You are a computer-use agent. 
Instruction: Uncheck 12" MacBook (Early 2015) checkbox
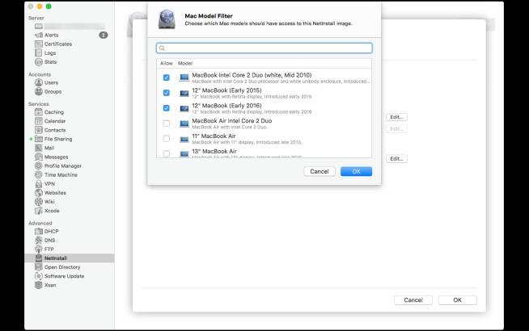(x=166, y=93)
